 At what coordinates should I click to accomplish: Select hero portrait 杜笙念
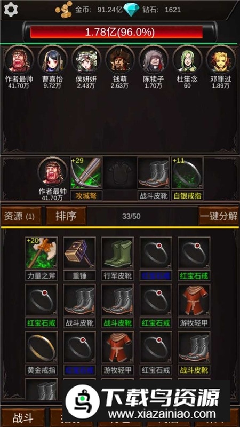187,59
